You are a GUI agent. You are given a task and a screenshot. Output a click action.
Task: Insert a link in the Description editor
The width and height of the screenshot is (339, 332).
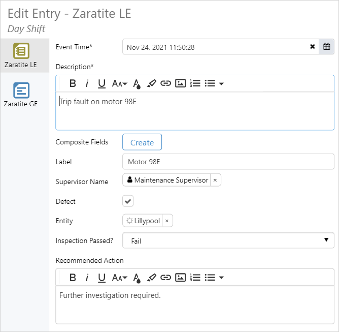point(165,83)
